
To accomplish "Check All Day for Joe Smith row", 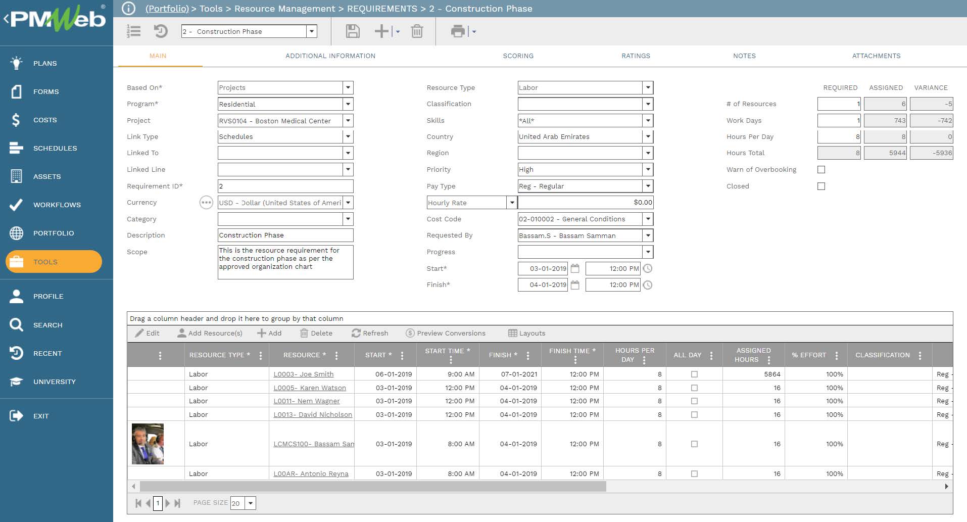I will click(x=694, y=374).
